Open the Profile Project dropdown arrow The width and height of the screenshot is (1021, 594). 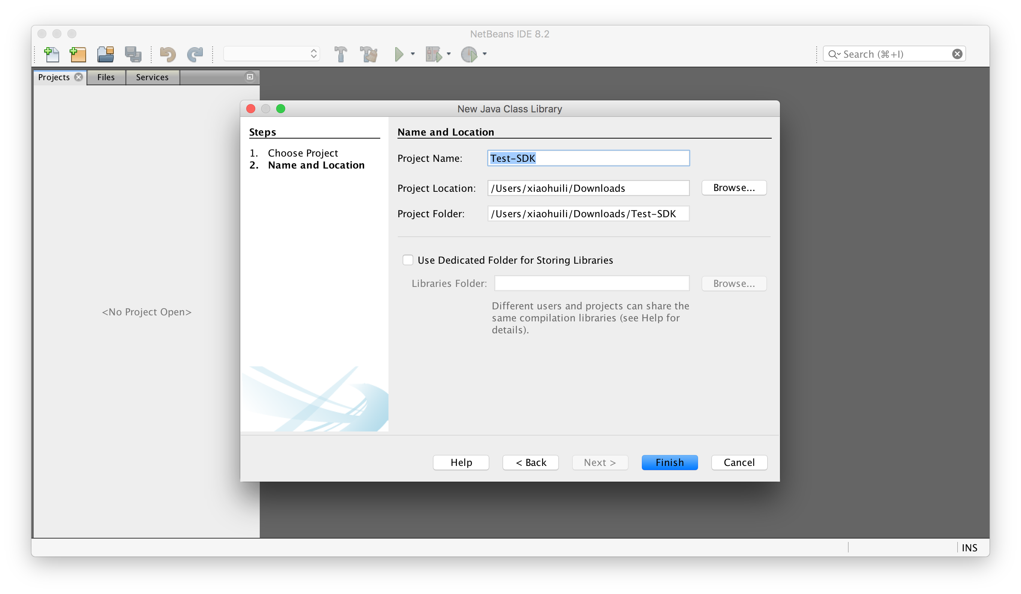(x=485, y=54)
